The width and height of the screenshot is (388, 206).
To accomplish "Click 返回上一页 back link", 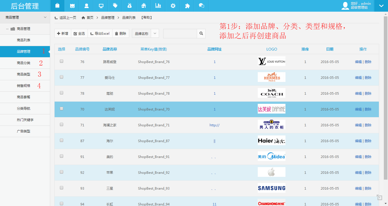I will tap(65, 17).
